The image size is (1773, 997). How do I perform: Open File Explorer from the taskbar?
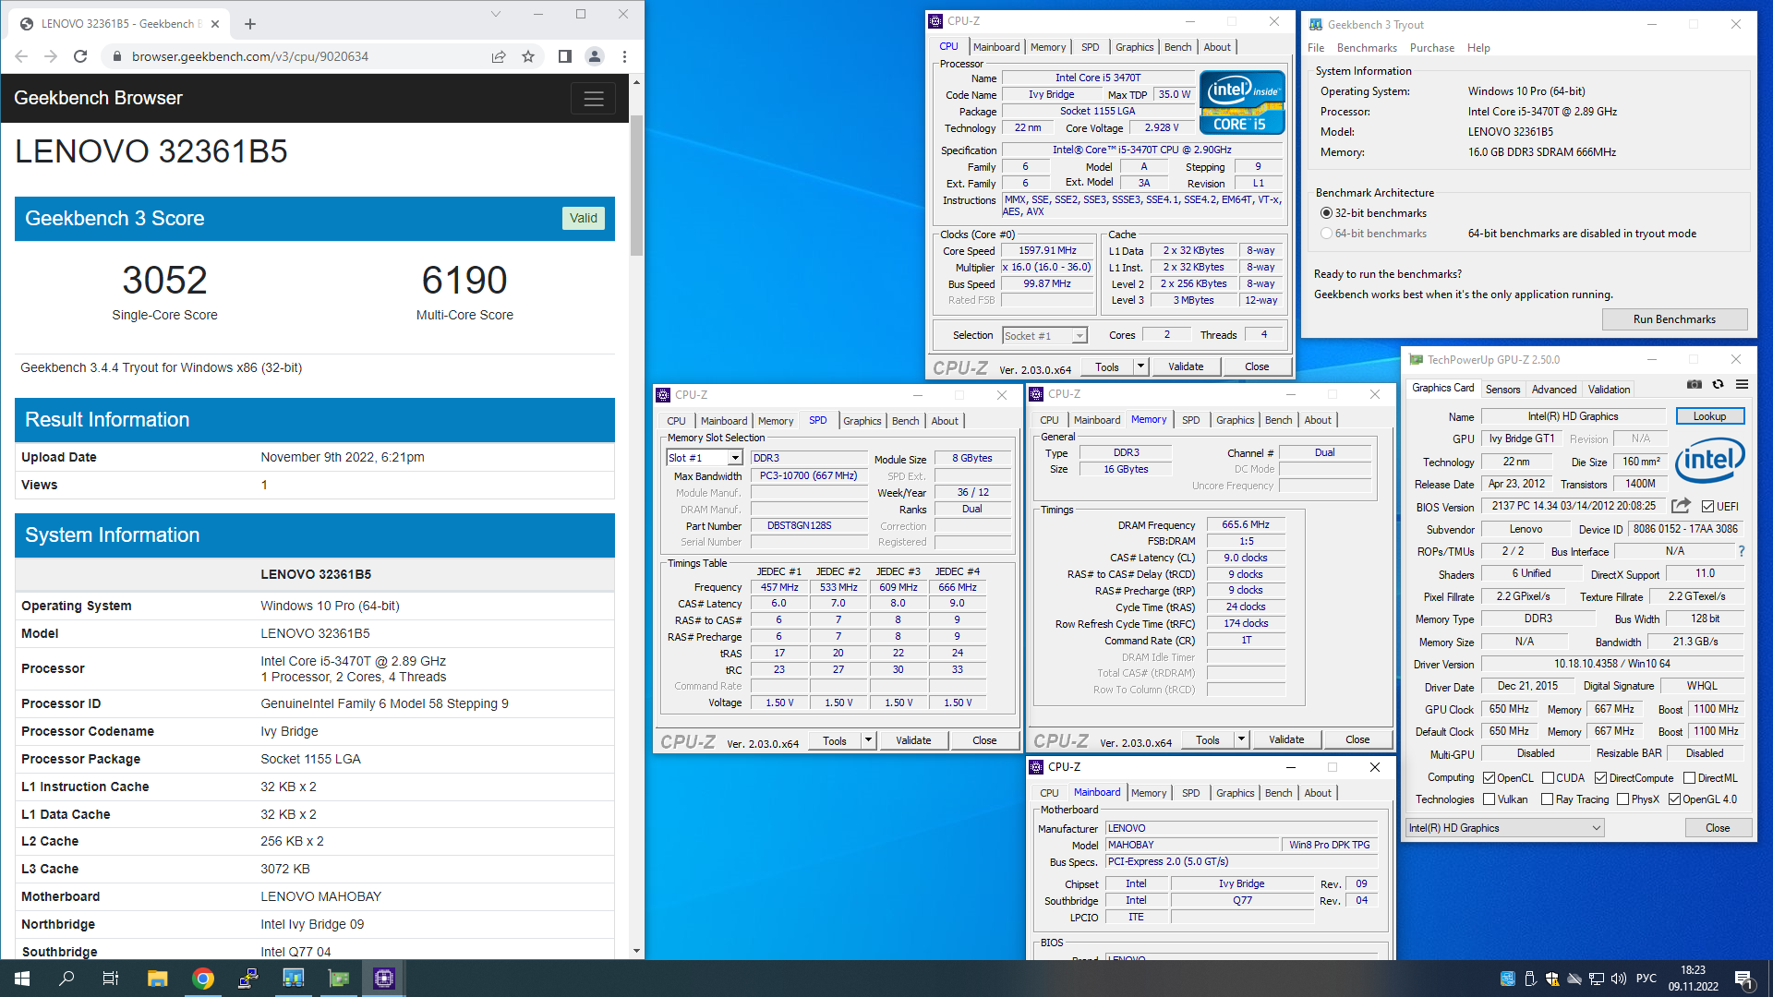[157, 979]
